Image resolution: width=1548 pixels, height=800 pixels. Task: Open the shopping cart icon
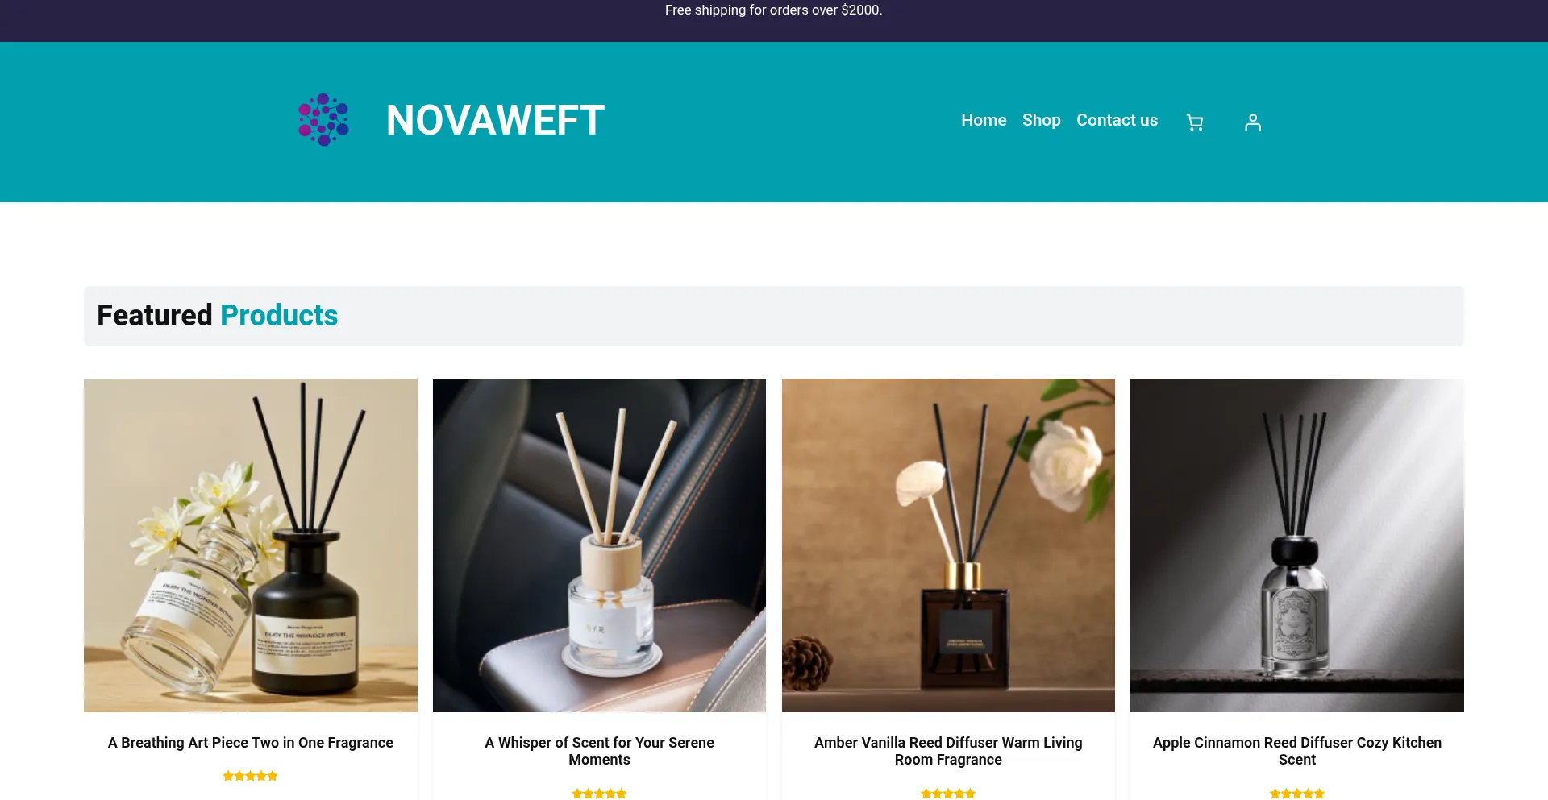[1195, 122]
